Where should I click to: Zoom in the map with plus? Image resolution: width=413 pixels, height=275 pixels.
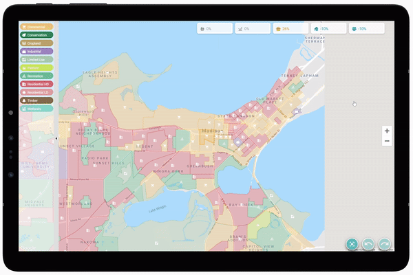(387, 131)
